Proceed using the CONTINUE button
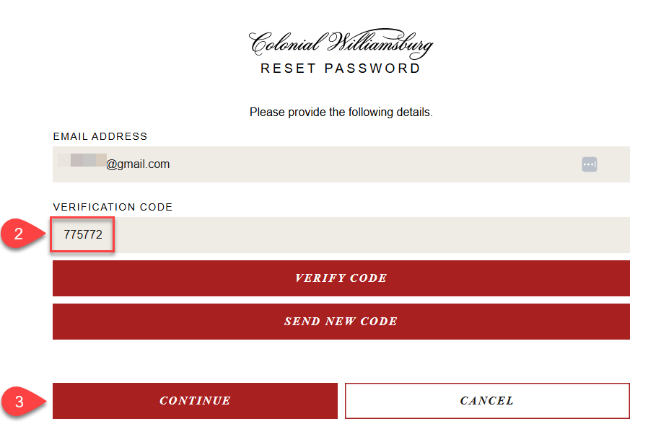 [195, 401]
